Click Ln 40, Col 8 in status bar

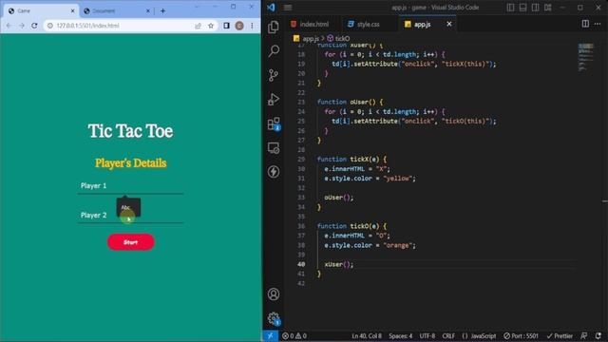367,335
